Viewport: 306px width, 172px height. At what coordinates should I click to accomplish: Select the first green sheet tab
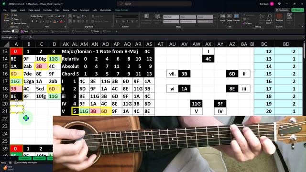click(25, 158)
